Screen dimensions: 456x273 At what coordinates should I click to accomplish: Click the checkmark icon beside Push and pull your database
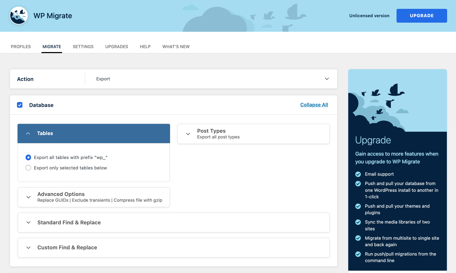click(358, 184)
